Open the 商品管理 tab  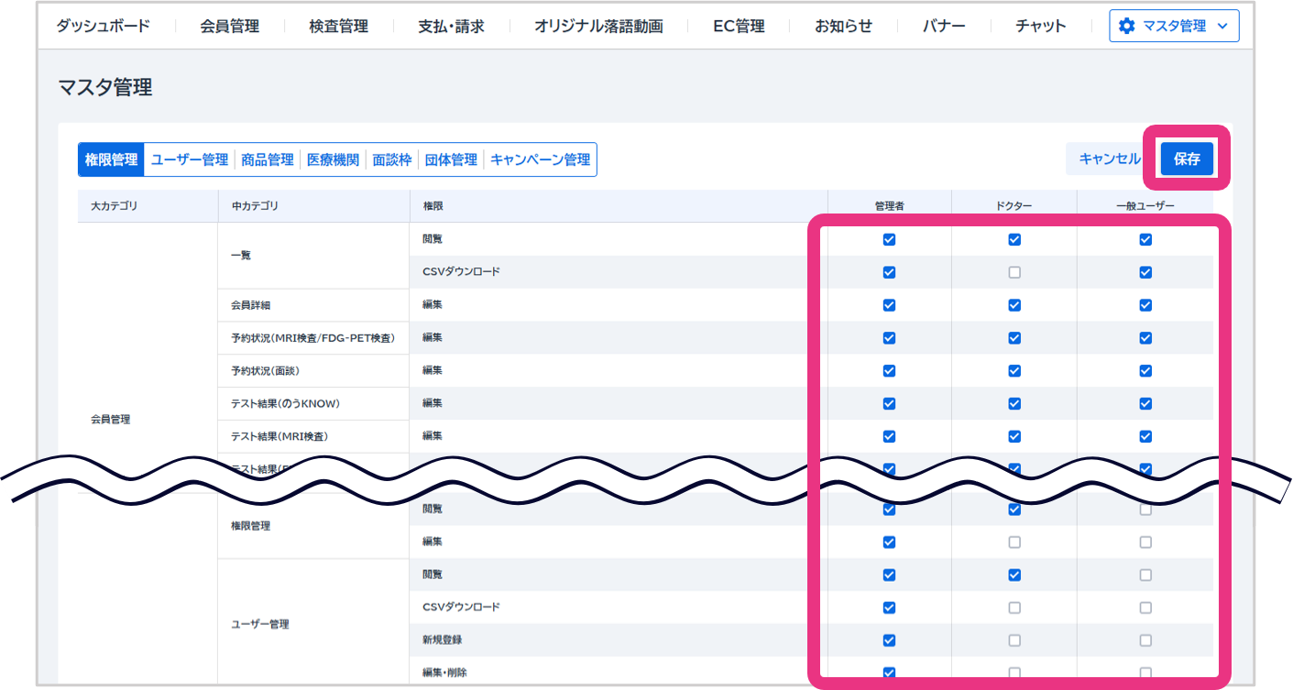[x=268, y=159]
